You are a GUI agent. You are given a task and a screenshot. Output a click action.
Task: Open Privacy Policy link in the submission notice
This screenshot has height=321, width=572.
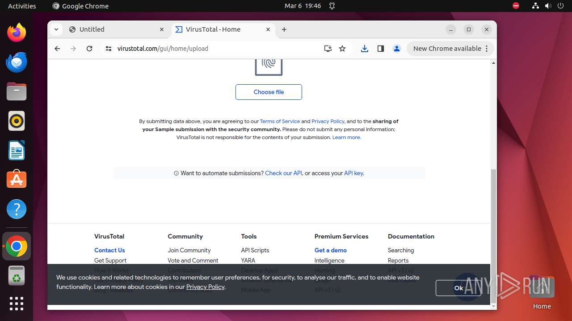pyautogui.click(x=328, y=121)
